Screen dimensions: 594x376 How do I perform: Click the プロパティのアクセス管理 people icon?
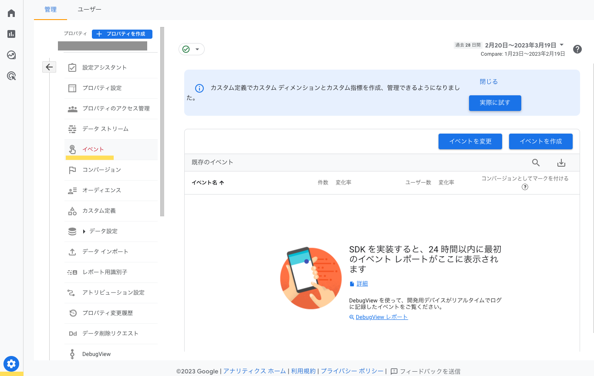coord(72,109)
